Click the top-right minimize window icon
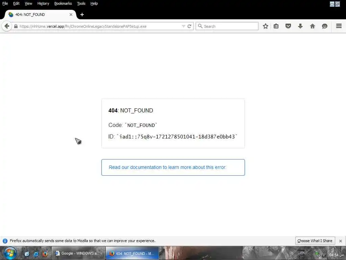This screenshot has height=260, width=346. (x=332, y=4)
